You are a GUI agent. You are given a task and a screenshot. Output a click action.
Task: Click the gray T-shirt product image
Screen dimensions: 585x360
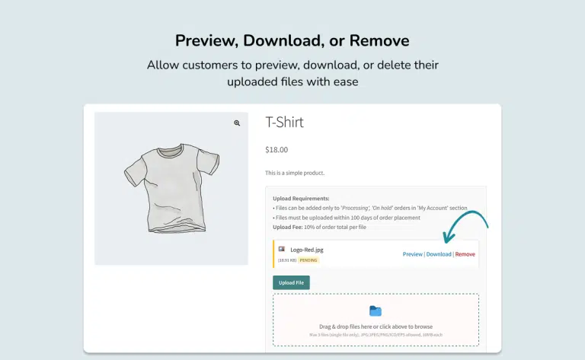[x=171, y=188]
